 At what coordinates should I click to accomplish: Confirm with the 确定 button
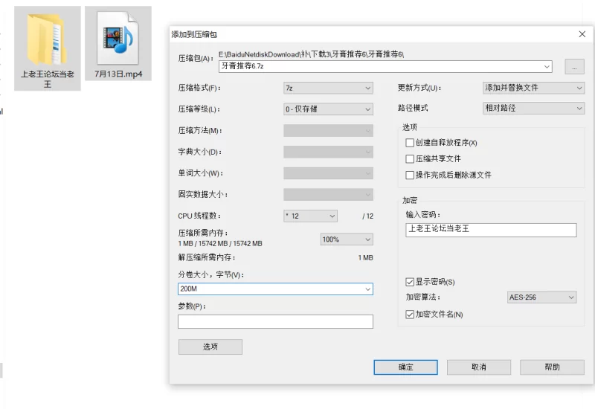tap(405, 367)
